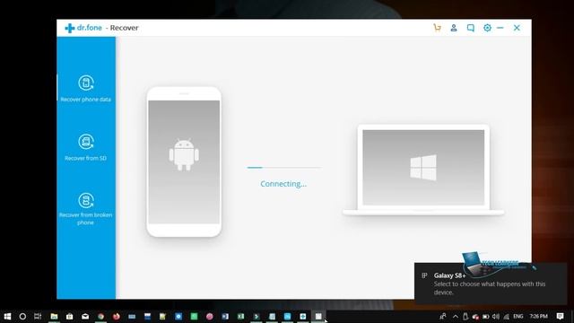Open Cortana search circle on taskbar

pyautogui.click(x=22, y=316)
